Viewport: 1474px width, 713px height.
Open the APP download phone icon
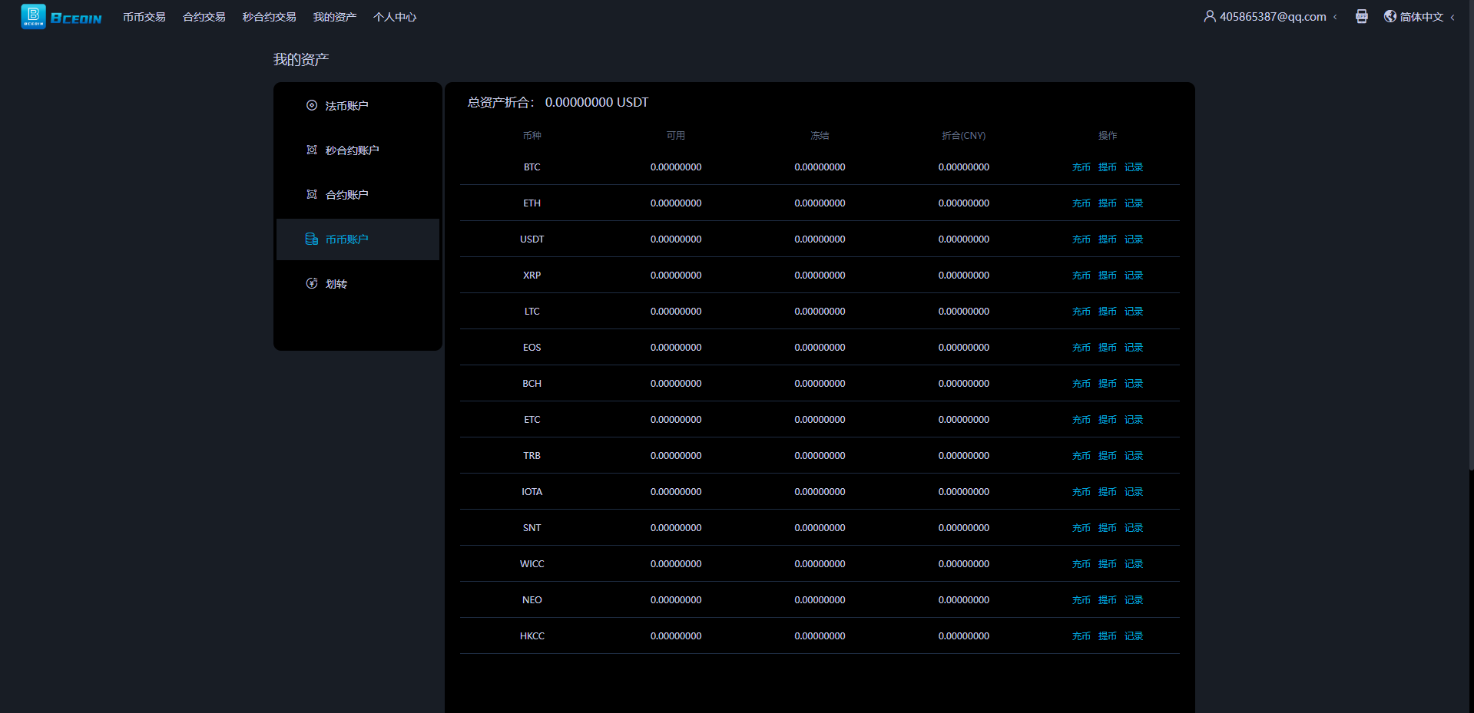pos(1361,16)
